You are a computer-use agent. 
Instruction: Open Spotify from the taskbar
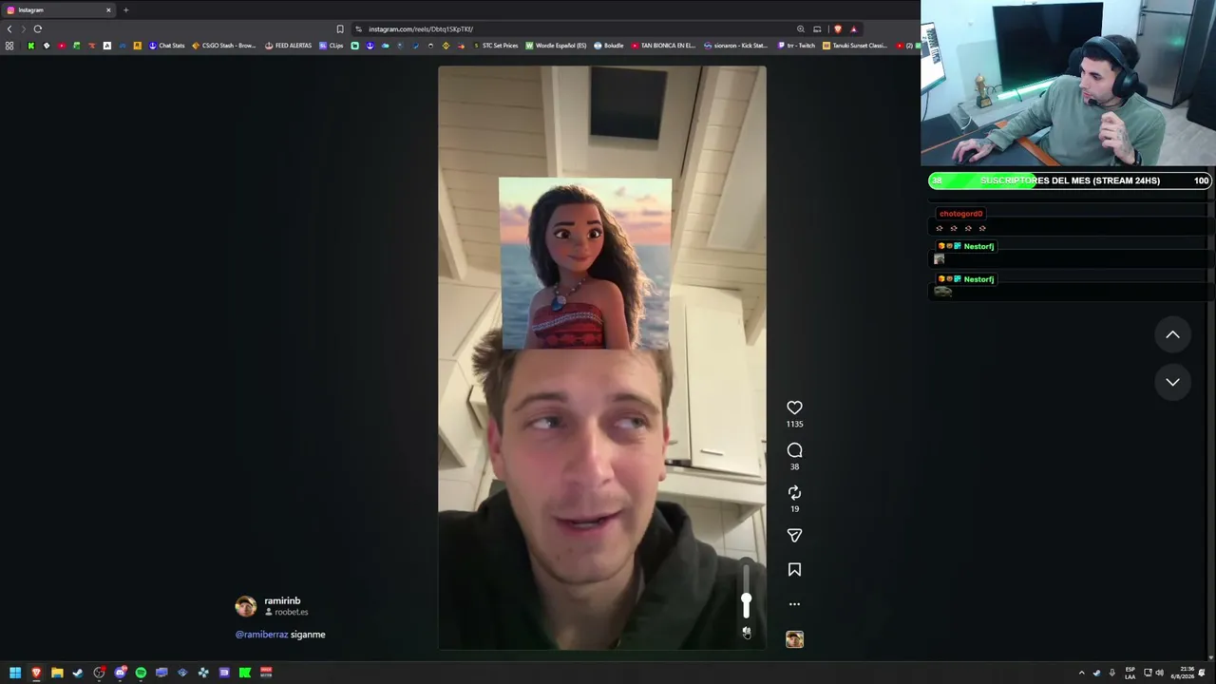pyautogui.click(x=141, y=673)
